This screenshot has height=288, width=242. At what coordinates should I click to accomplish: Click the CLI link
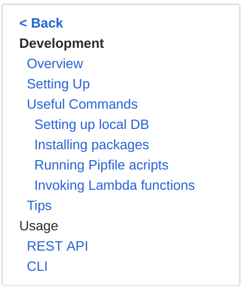pos(37,266)
